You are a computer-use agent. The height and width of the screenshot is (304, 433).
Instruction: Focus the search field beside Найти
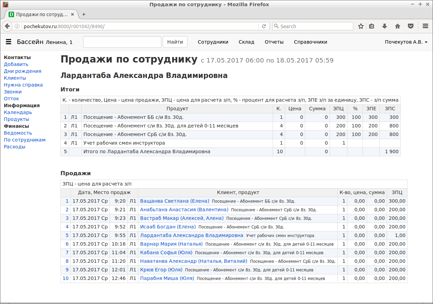click(122, 42)
